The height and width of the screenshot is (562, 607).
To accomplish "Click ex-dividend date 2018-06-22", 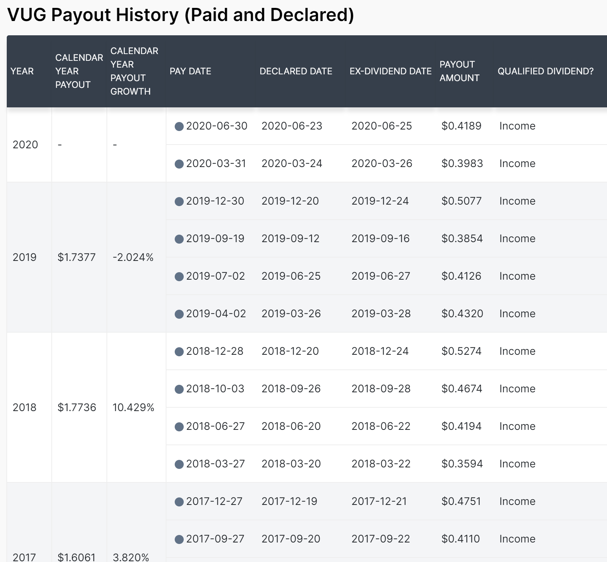I will pyautogui.click(x=381, y=426).
